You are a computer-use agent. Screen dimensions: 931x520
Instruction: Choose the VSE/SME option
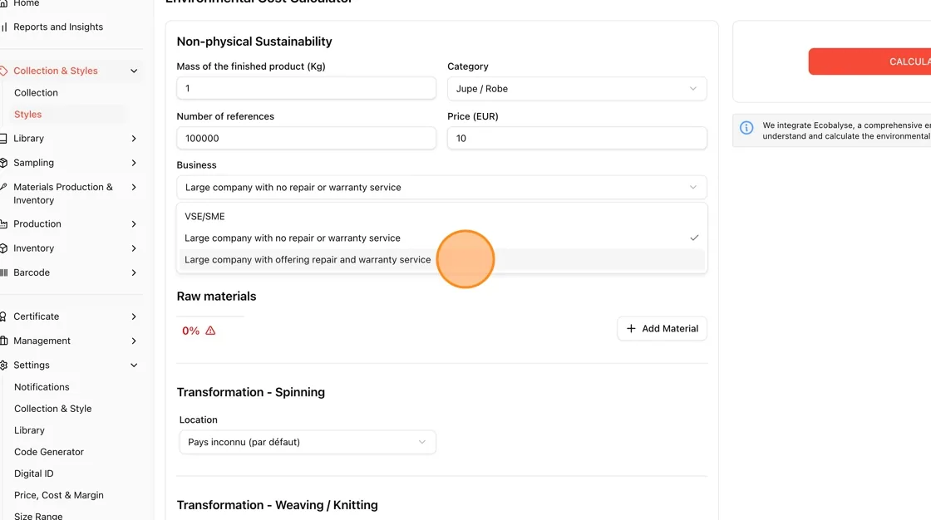[441, 217]
